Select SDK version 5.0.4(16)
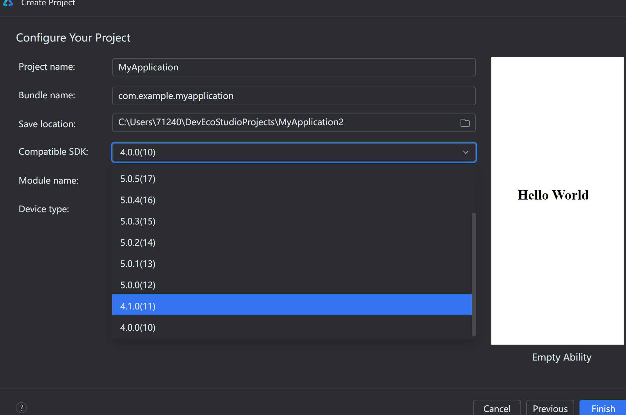The image size is (626, 415). 138,200
